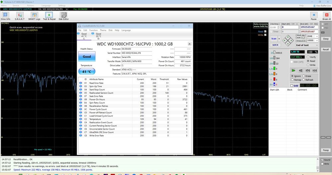Open the End of test dropdown
Viewport: 332px width, 175px height.
pos(307,45)
